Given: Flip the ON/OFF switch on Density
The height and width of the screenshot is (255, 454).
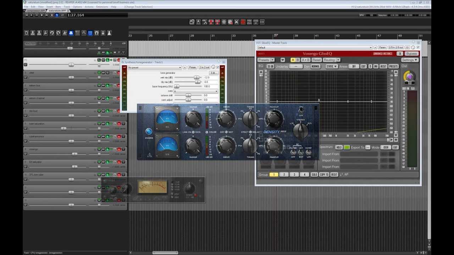Looking at the screenshot, I should tap(301, 111).
